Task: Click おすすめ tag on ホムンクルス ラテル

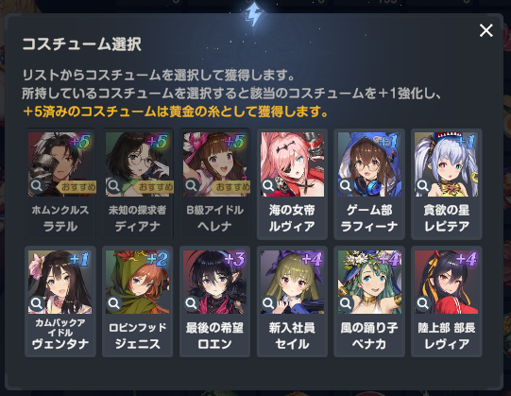Action: [x=77, y=187]
